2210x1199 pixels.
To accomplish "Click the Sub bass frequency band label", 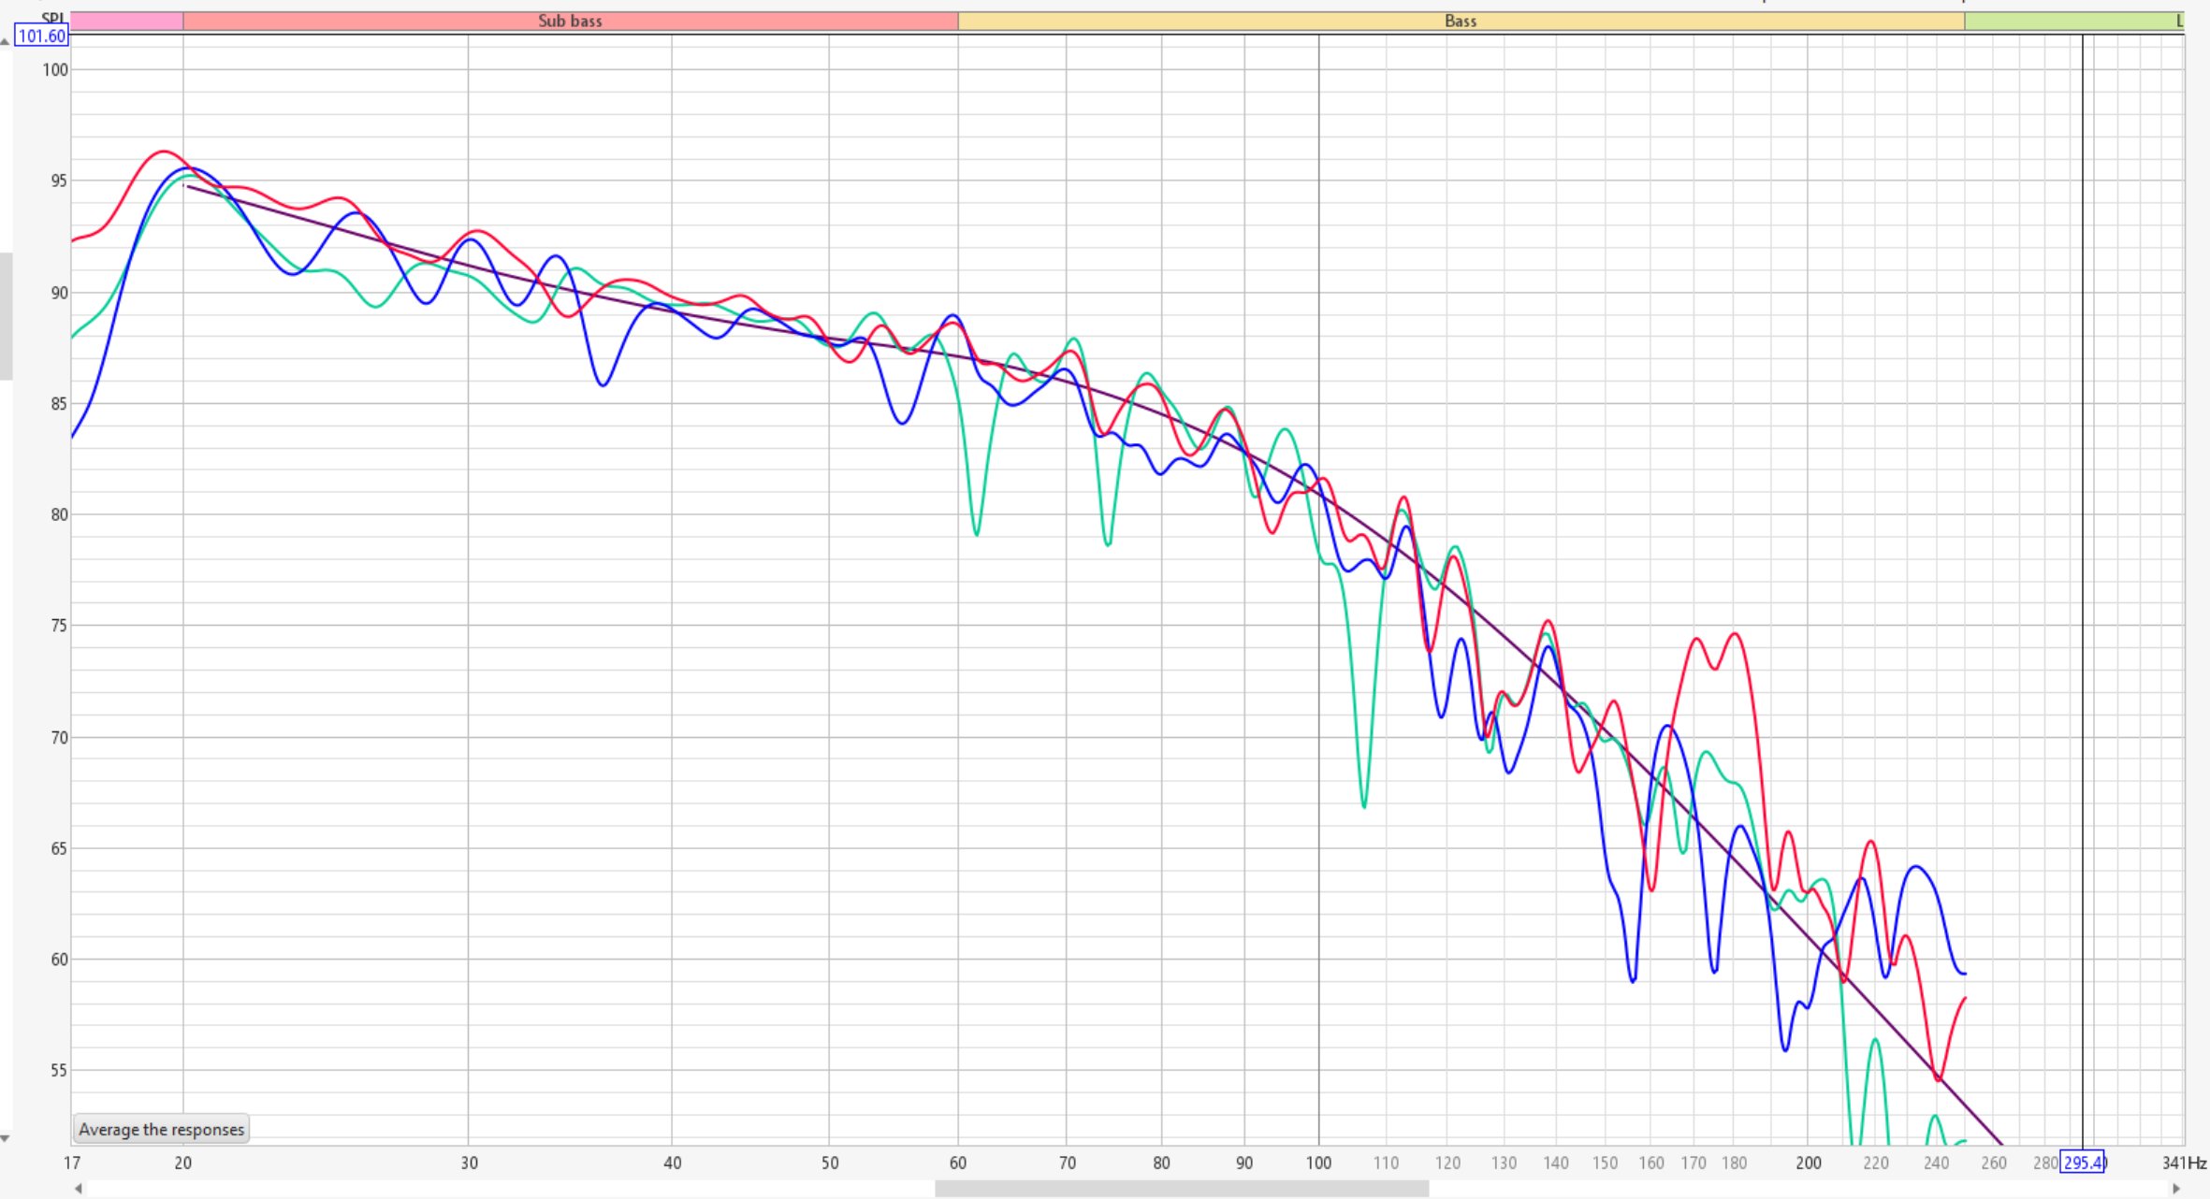I will point(570,21).
